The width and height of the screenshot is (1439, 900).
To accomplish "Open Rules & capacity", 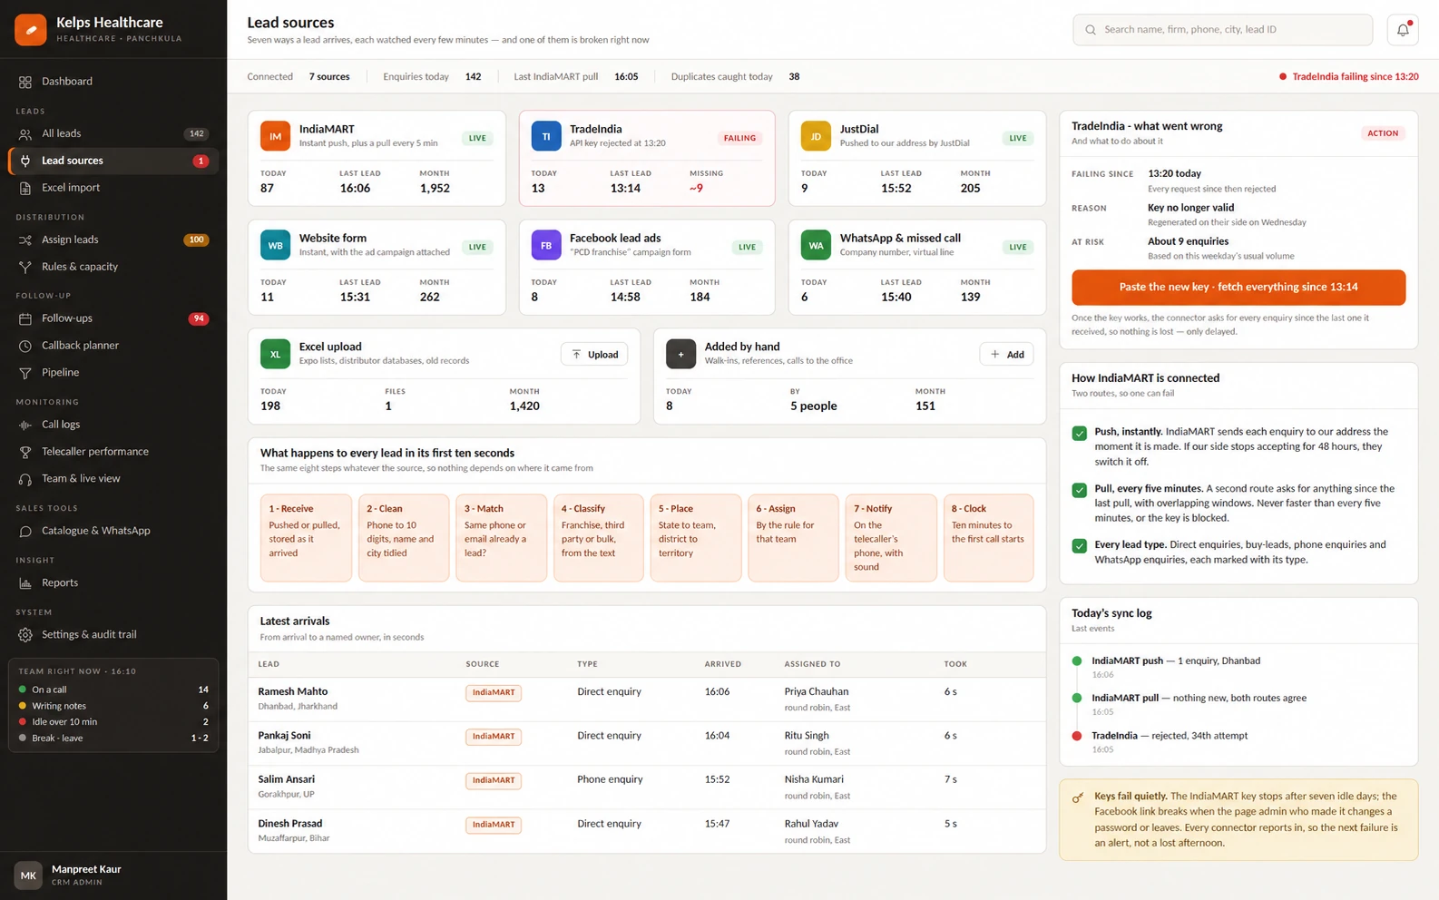I will point(113,267).
